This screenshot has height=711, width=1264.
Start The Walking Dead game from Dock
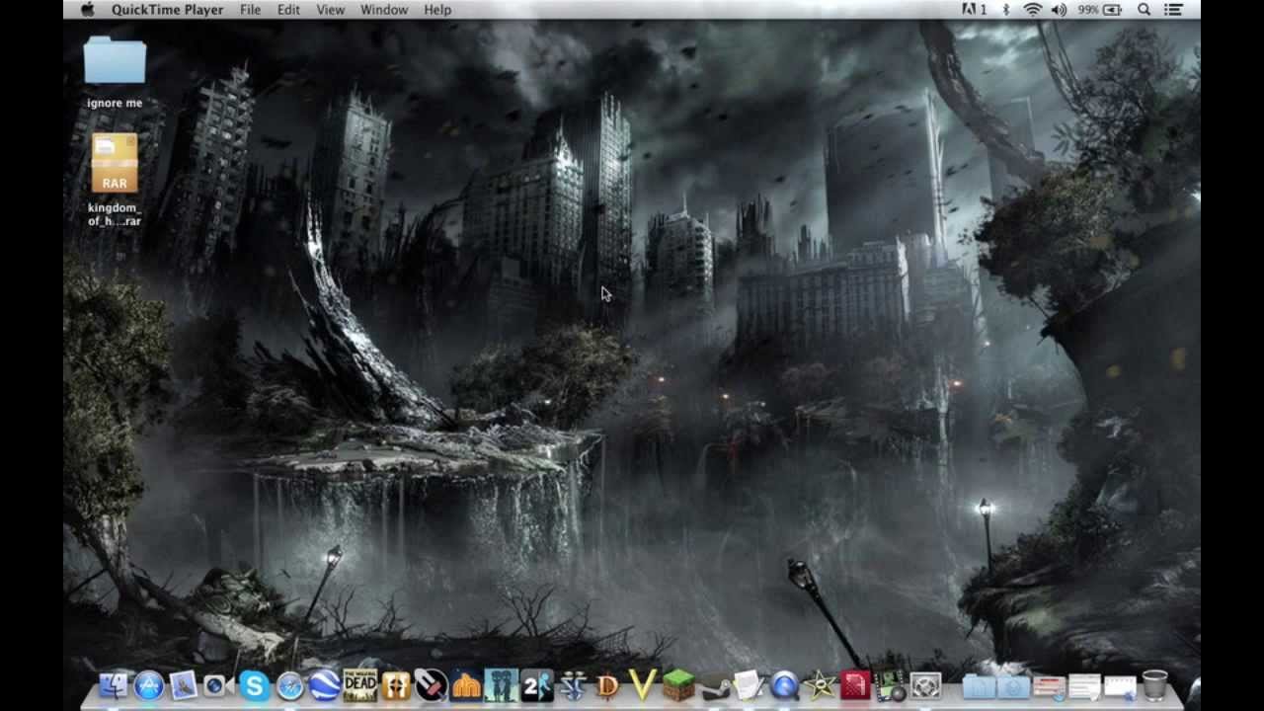(x=360, y=685)
